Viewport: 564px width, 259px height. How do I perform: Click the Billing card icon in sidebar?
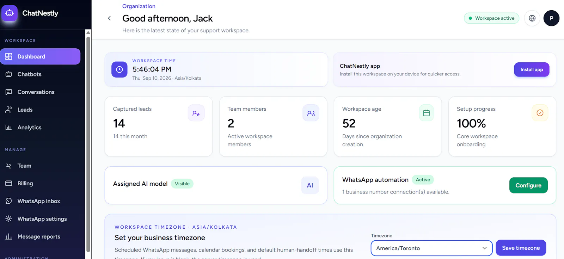click(9, 183)
